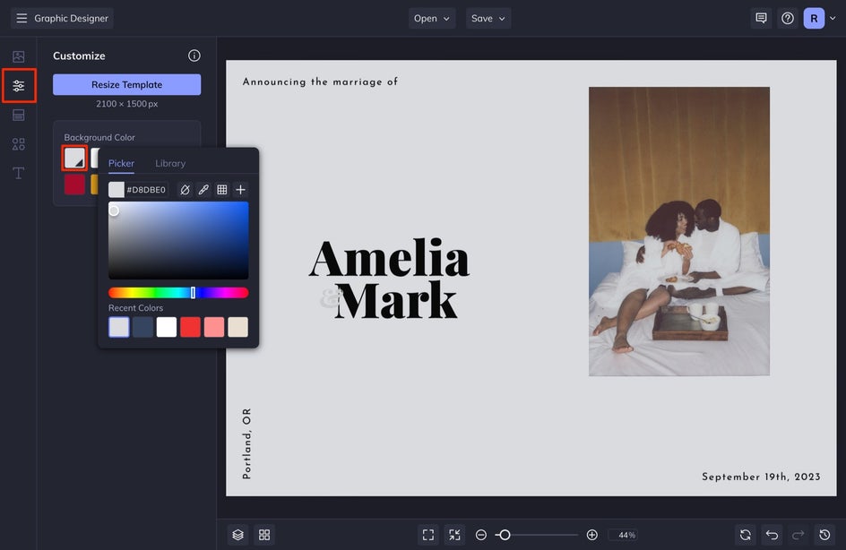Image resolution: width=846 pixels, height=550 pixels.
Task: Open the Templates sidebar icon
Action: click(x=18, y=115)
